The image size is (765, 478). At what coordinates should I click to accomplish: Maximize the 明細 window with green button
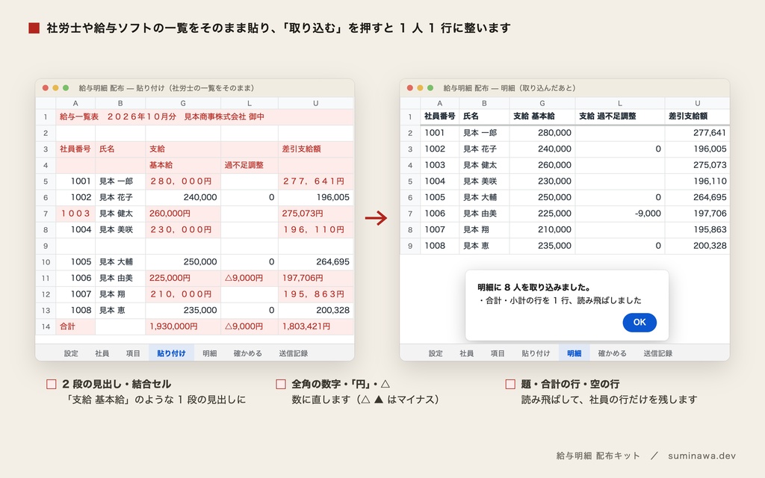click(x=430, y=88)
